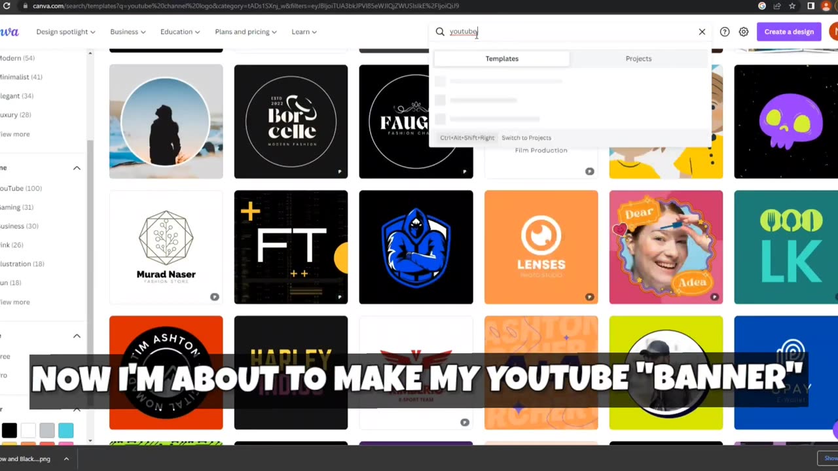Select the white color swatch
Screen dimensions: 838x471
pos(28,430)
